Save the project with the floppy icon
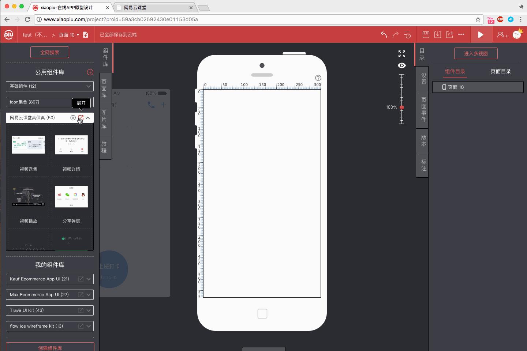 (426, 34)
